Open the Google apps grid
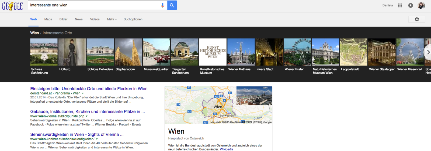 tap(400, 5)
